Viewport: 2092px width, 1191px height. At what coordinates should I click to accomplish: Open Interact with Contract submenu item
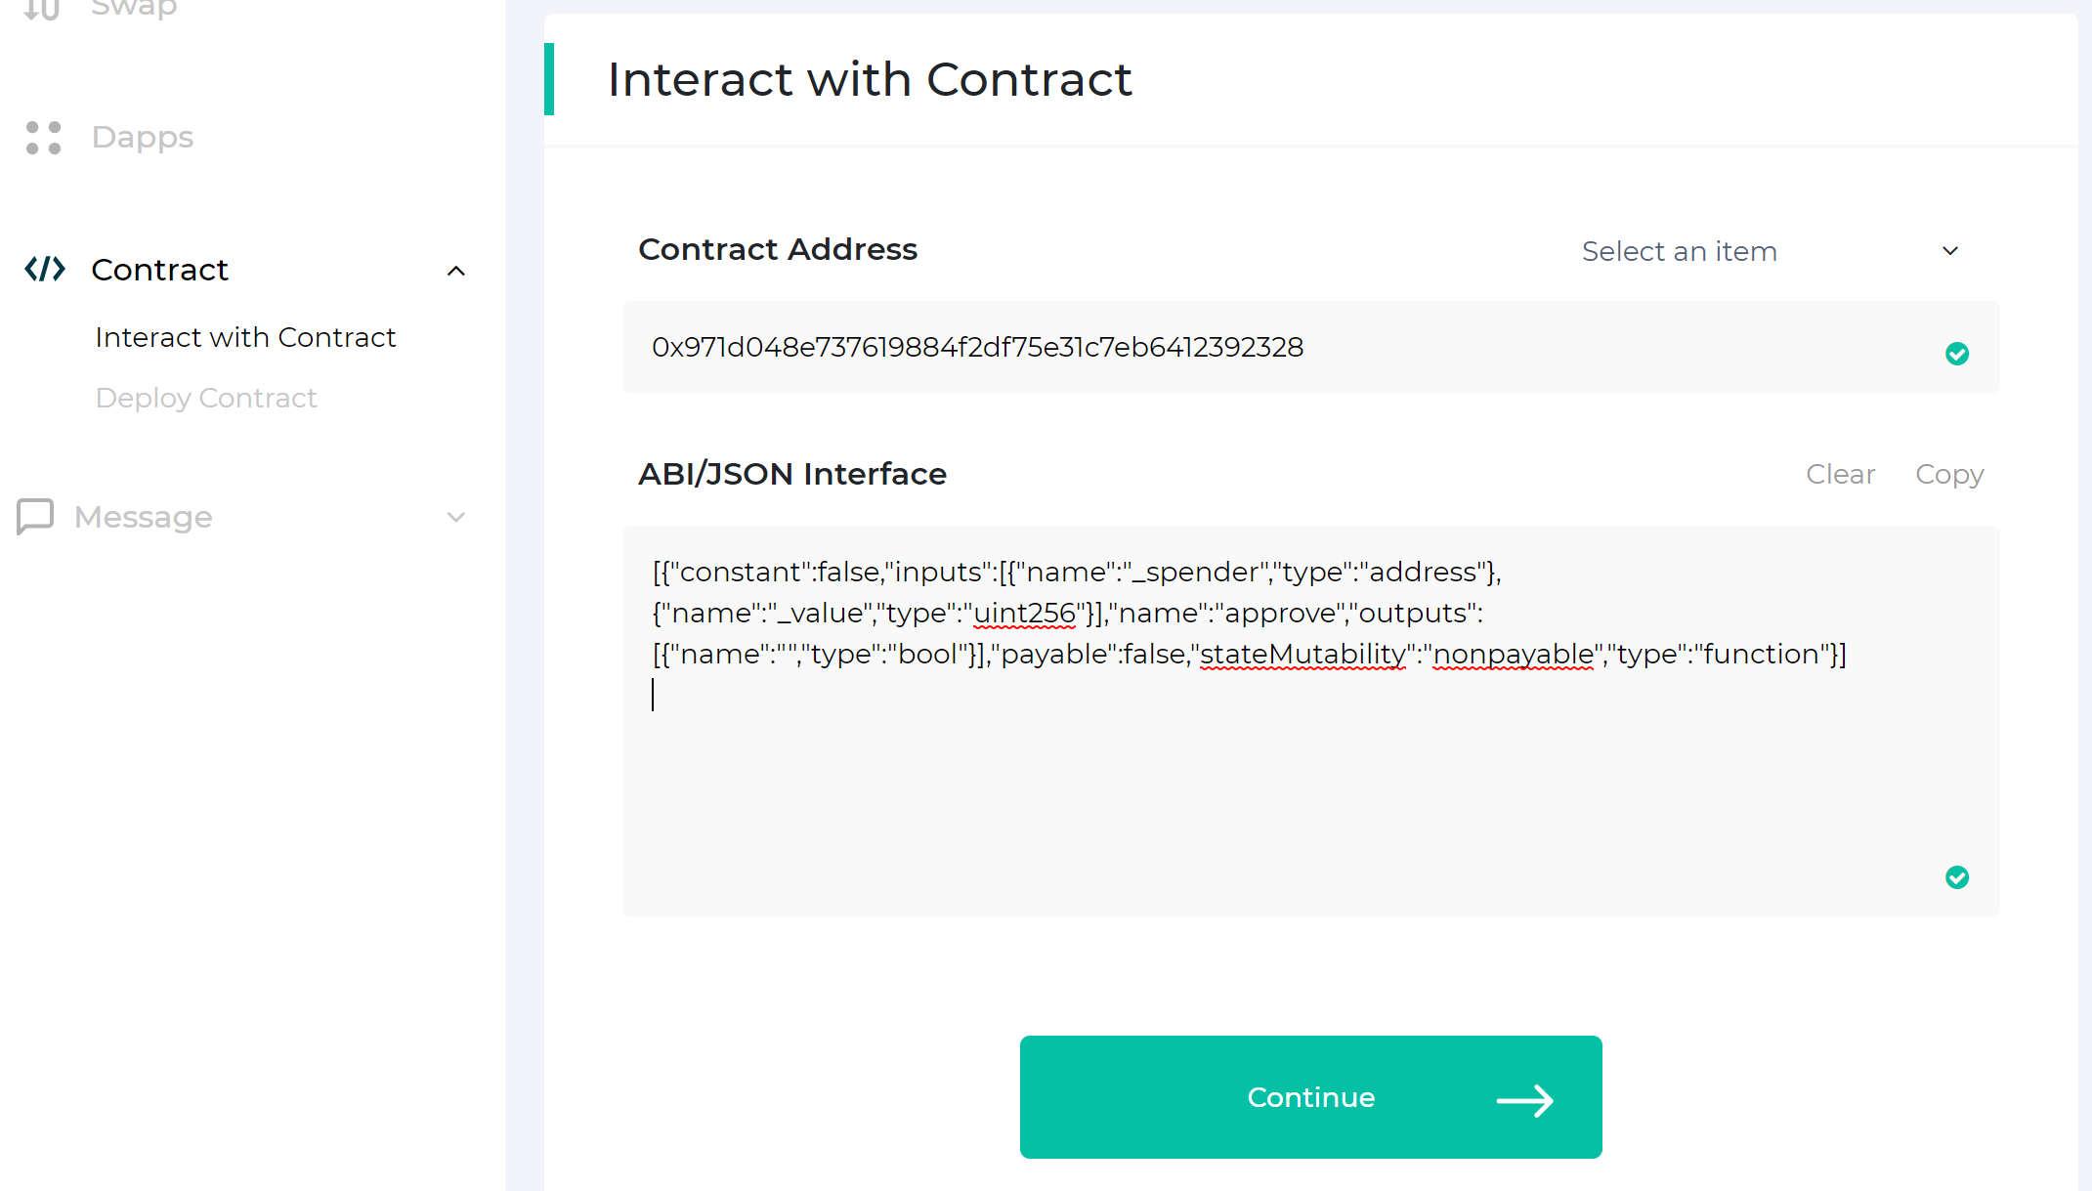[245, 337]
